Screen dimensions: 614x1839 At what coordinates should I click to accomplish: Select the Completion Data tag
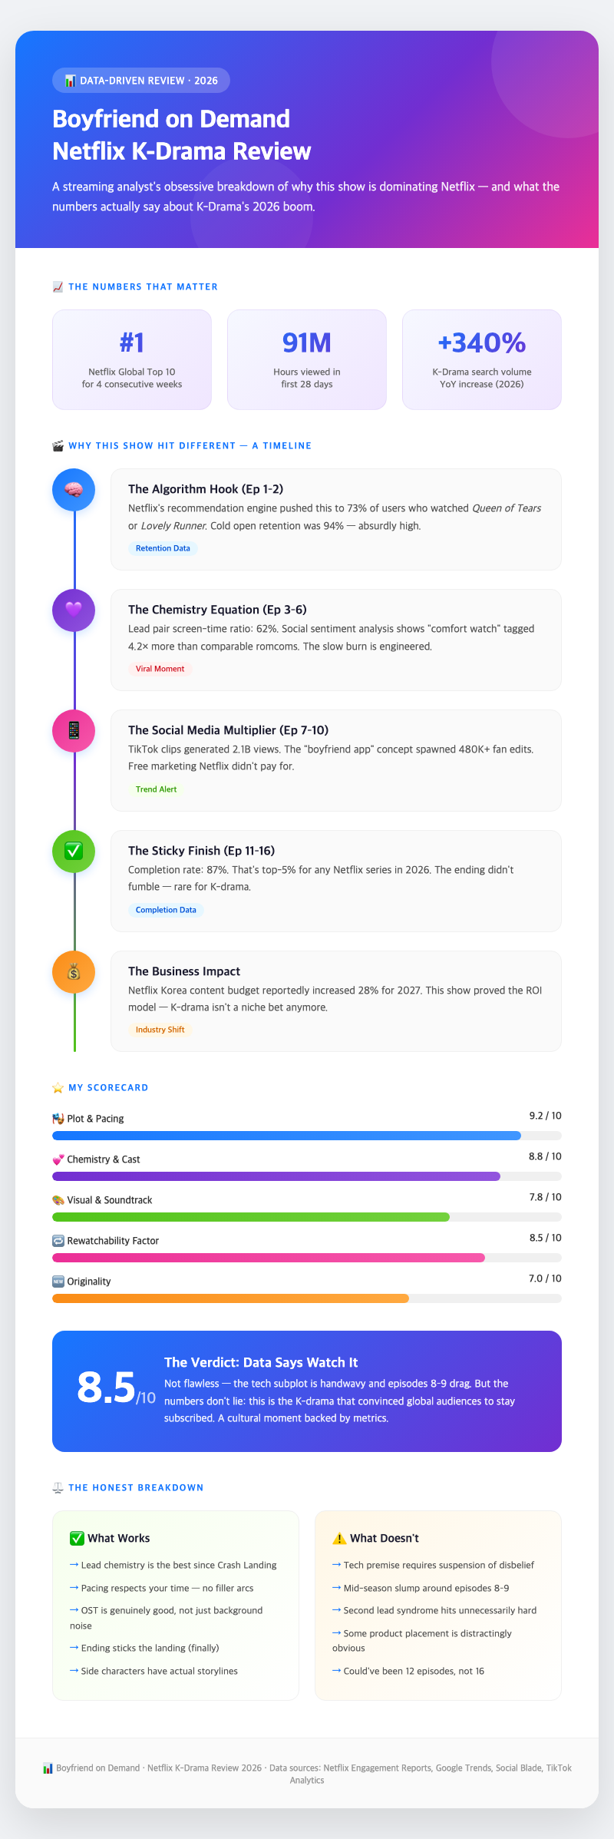tap(166, 910)
